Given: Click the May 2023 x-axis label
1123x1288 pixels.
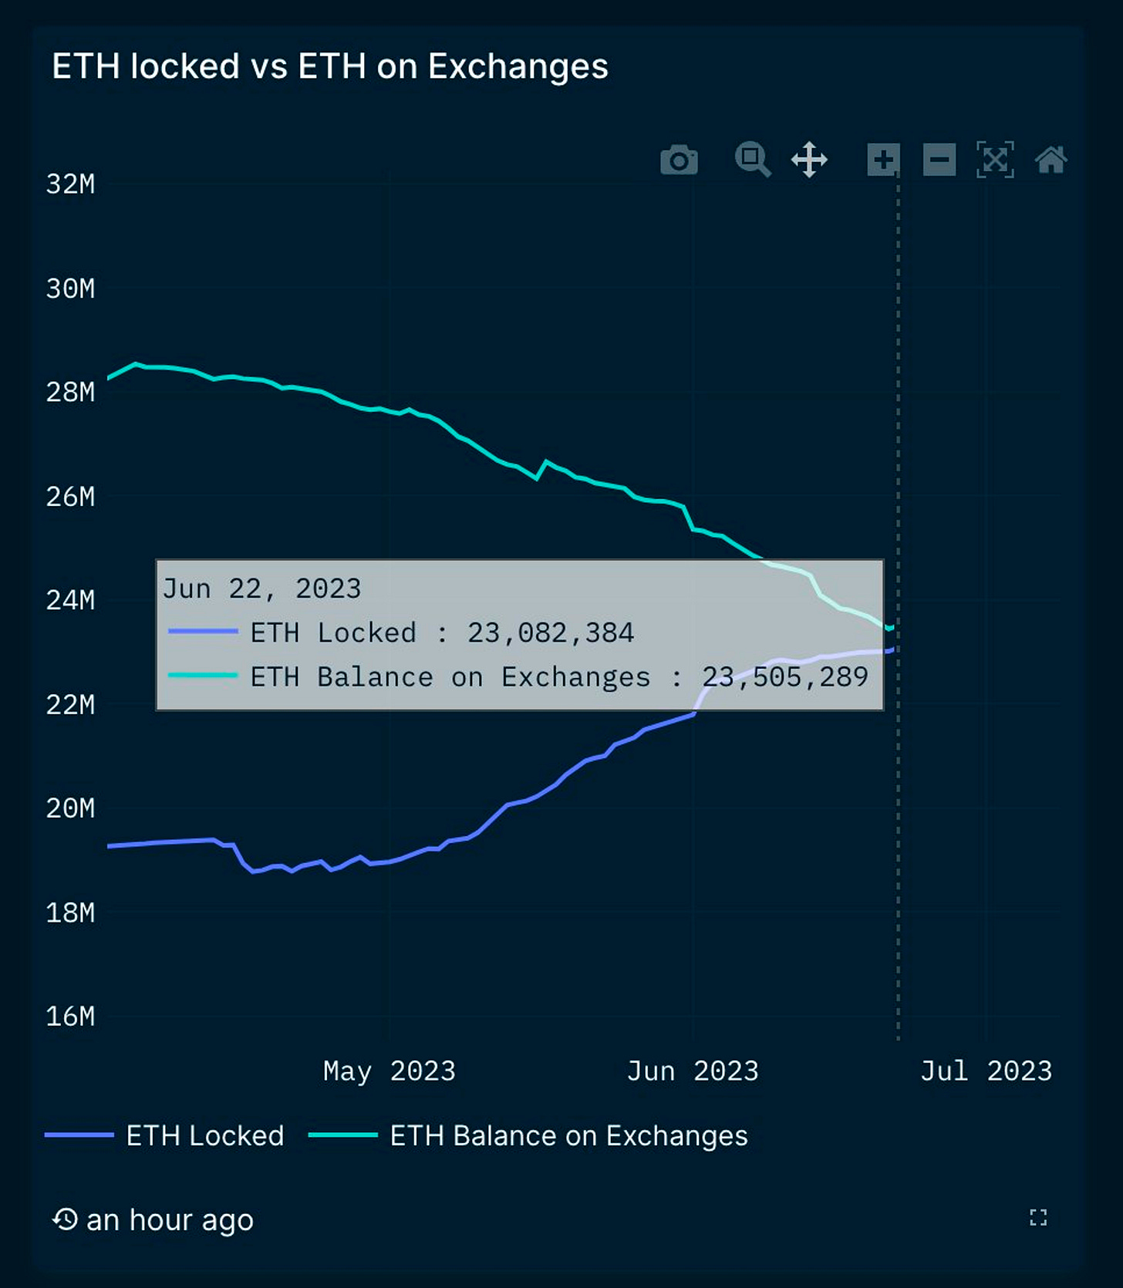Looking at the screenshot, I should click(x=390, y=1071).
